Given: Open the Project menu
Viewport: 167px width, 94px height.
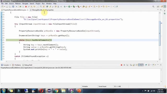Looking at the screenshot, I should (x=38, y=4).
